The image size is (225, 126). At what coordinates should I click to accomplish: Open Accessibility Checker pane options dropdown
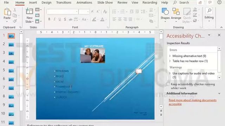point(209,35)
